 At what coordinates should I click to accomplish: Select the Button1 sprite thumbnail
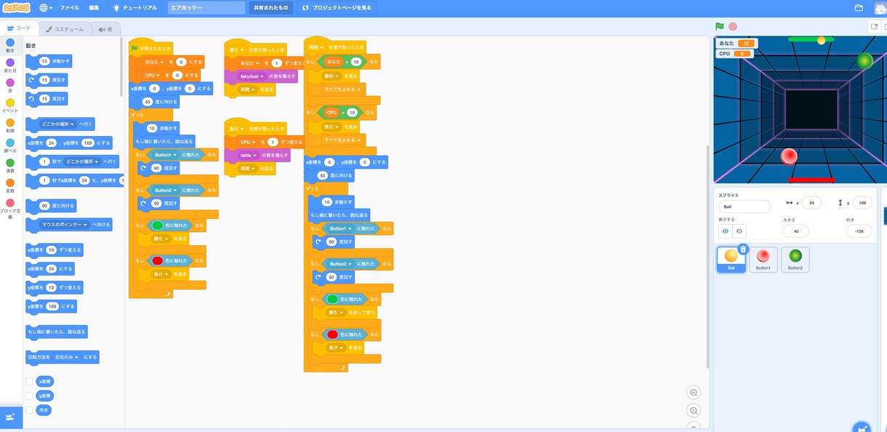click(763, 259)
